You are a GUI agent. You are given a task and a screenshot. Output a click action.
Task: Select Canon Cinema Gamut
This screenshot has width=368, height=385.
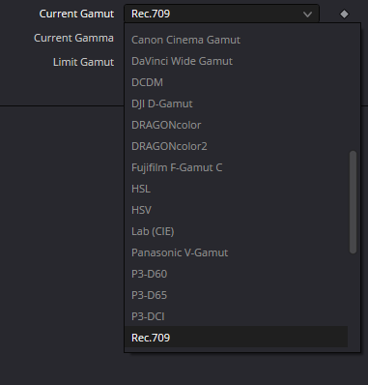pos(236,40)
